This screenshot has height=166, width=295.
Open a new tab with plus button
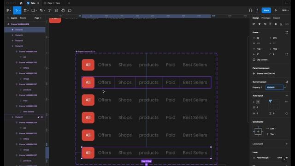[x=69, y=3]
